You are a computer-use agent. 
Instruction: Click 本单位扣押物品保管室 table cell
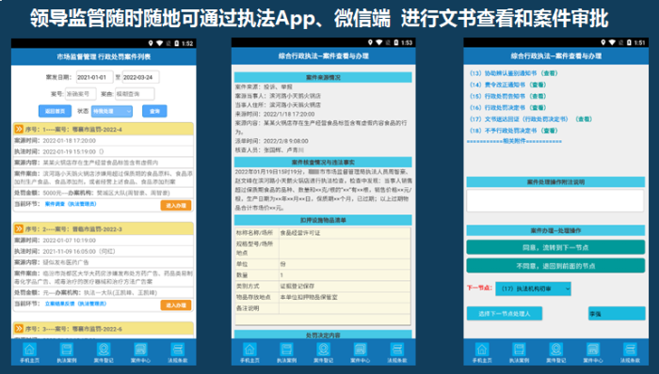(345, 297)
